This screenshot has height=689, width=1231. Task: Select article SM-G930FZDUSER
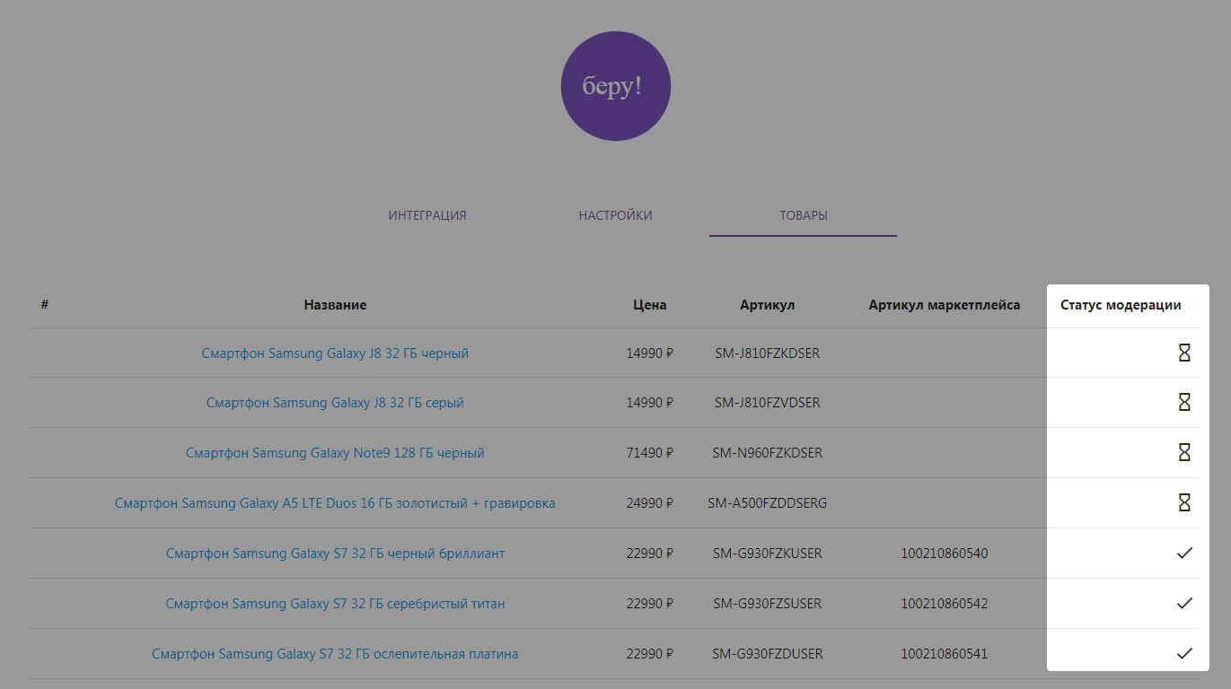(768, 654)
